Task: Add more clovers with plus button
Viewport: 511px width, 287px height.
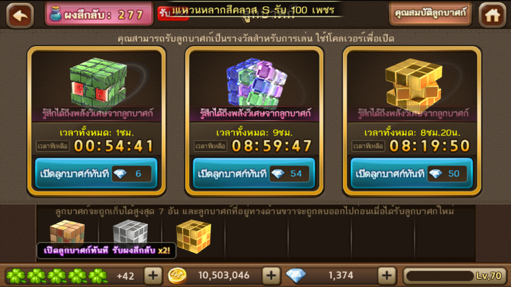Action: [x=153, y=276]
